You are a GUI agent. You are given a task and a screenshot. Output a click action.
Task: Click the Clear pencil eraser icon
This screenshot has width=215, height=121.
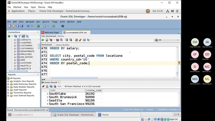coord(80,40)
